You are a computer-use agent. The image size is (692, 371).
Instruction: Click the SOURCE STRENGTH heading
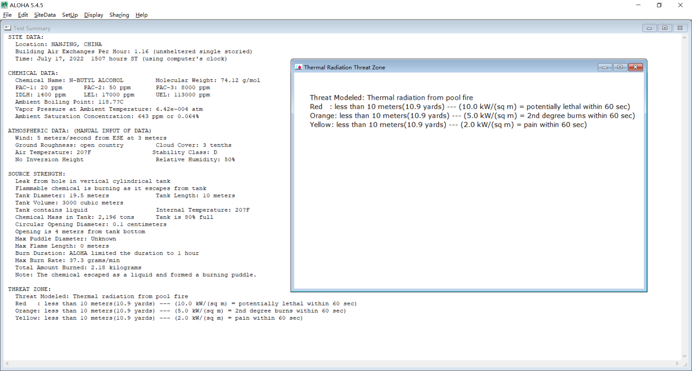[x=36, y=174]
